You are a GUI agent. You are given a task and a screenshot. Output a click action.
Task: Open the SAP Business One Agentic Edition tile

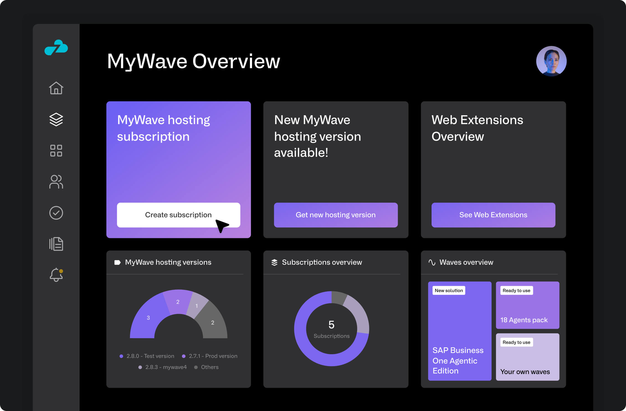460,331
